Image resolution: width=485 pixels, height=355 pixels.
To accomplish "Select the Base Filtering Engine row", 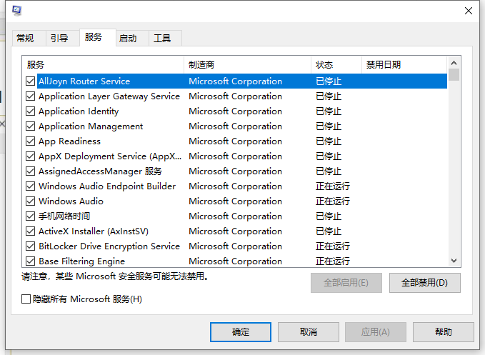I will (81, 261).
